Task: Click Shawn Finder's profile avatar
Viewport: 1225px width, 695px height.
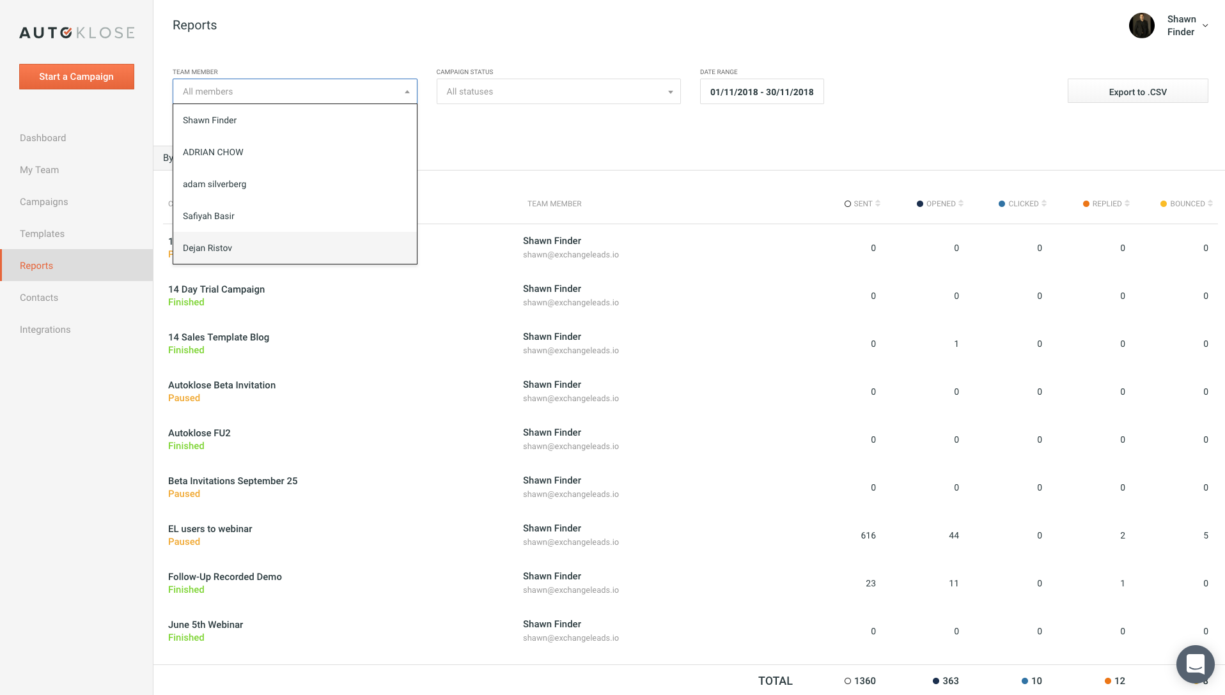Action: click(1141, 26)
